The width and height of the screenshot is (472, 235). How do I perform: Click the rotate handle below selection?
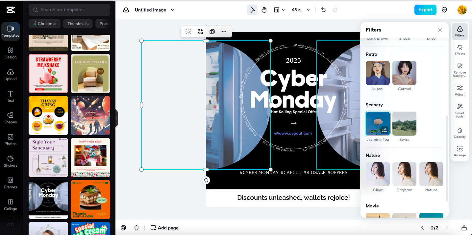click(206, 180)
